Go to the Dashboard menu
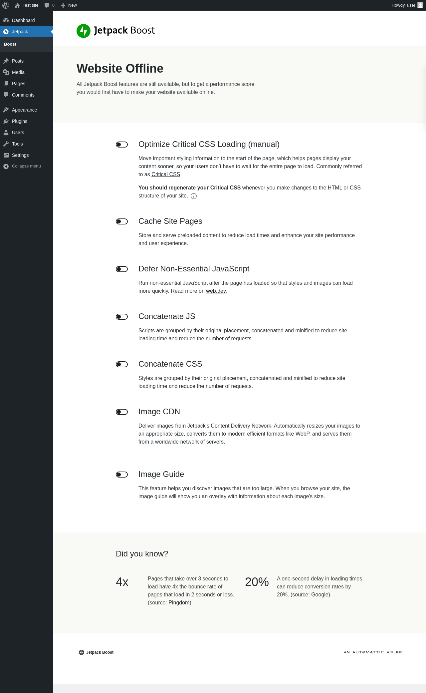 [23, 20]
